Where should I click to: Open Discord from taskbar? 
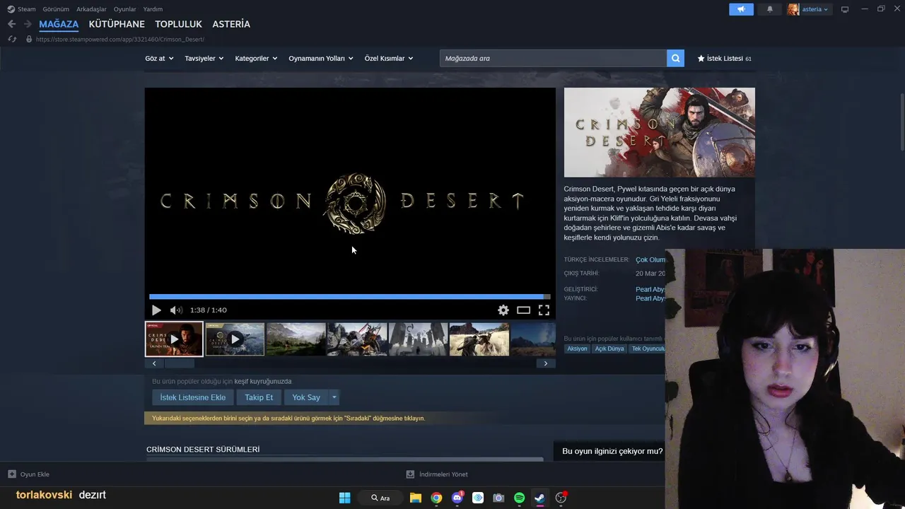pyautogui.click(x=457, y=498)
